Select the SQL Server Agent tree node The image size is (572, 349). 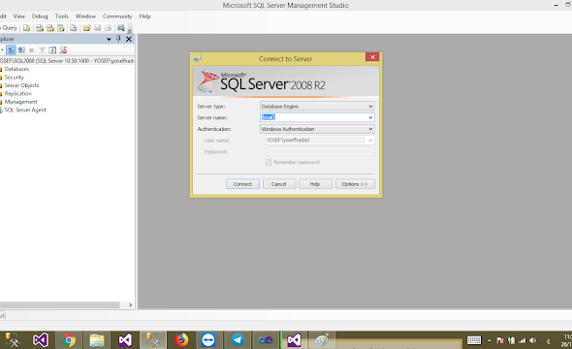[25, 110]
